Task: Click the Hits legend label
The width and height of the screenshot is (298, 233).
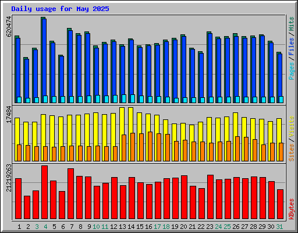Action: [x=292, y=24]
